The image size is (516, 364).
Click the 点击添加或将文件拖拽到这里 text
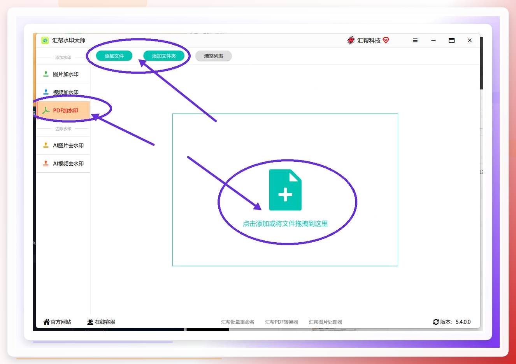[x=285, y=224]
